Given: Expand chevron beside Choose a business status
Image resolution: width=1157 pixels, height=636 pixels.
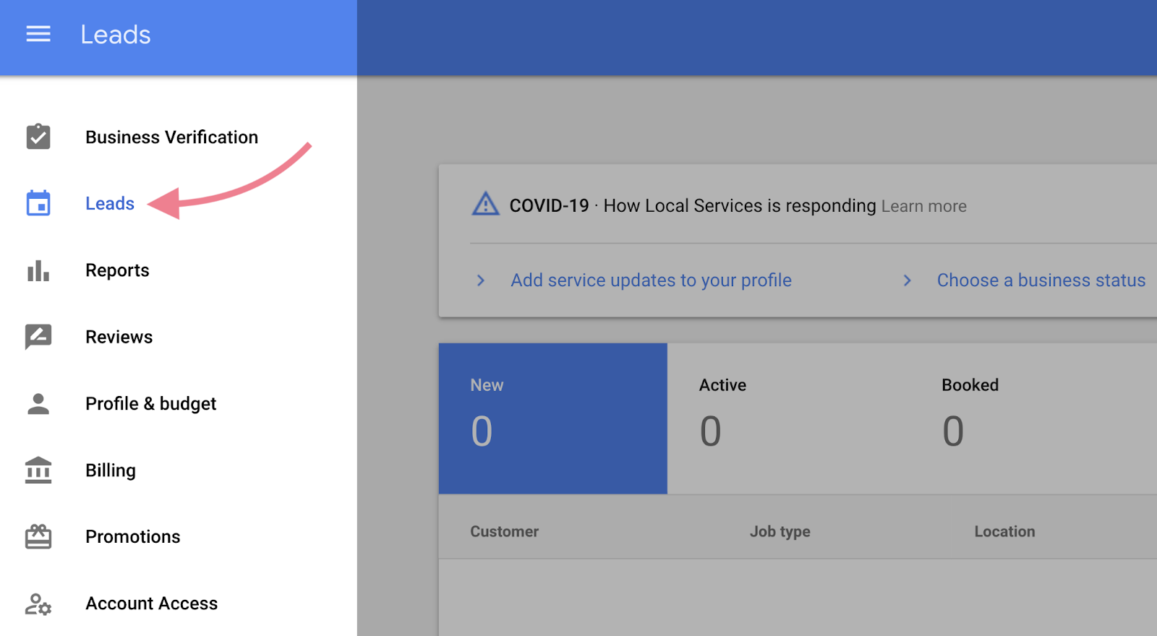Looking at the screenshot, I should pyautogui.click(x=908, y=280).
